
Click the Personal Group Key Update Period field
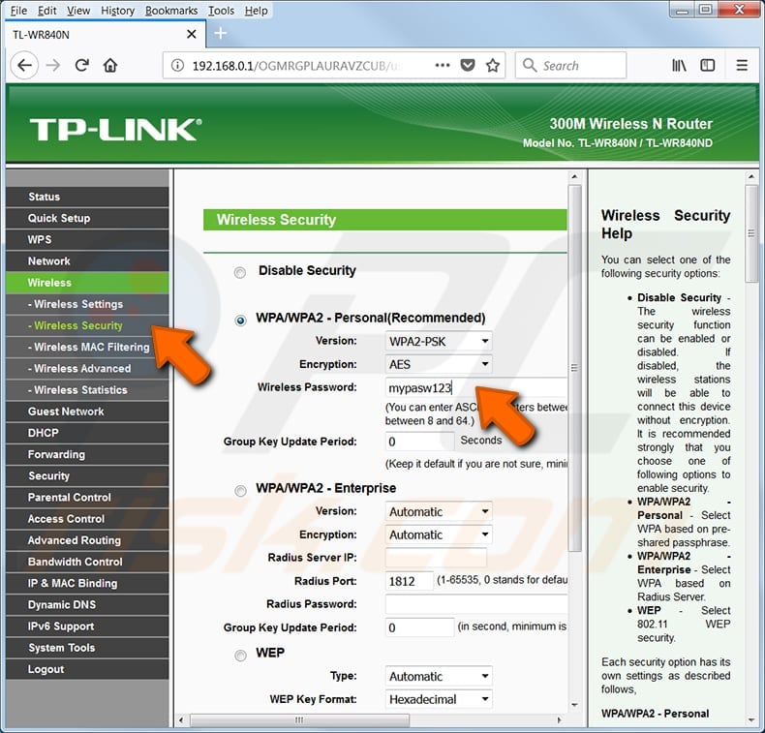click(x=419, y=442)
